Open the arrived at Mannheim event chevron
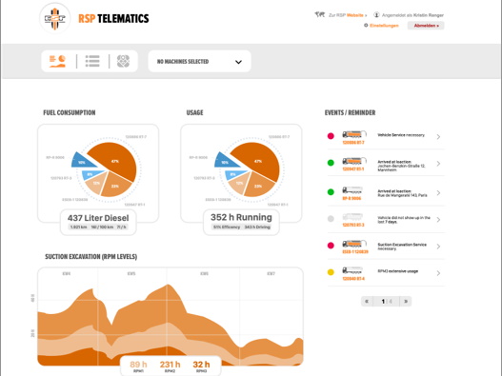 tap(438, 164)
